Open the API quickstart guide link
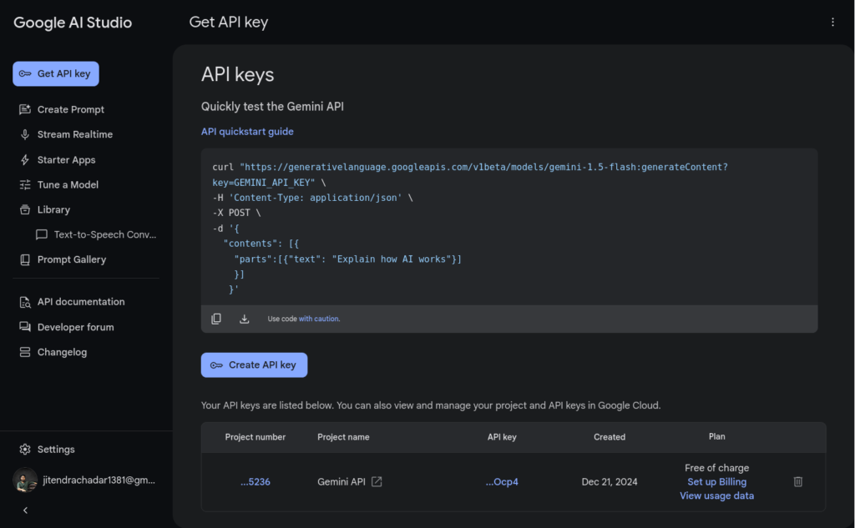 point(247,132)
